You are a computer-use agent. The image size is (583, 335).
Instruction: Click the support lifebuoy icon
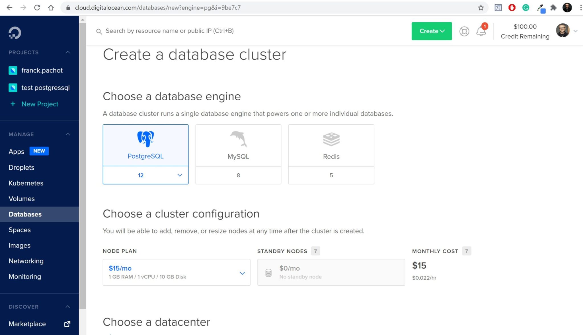[x=464, y=31]
